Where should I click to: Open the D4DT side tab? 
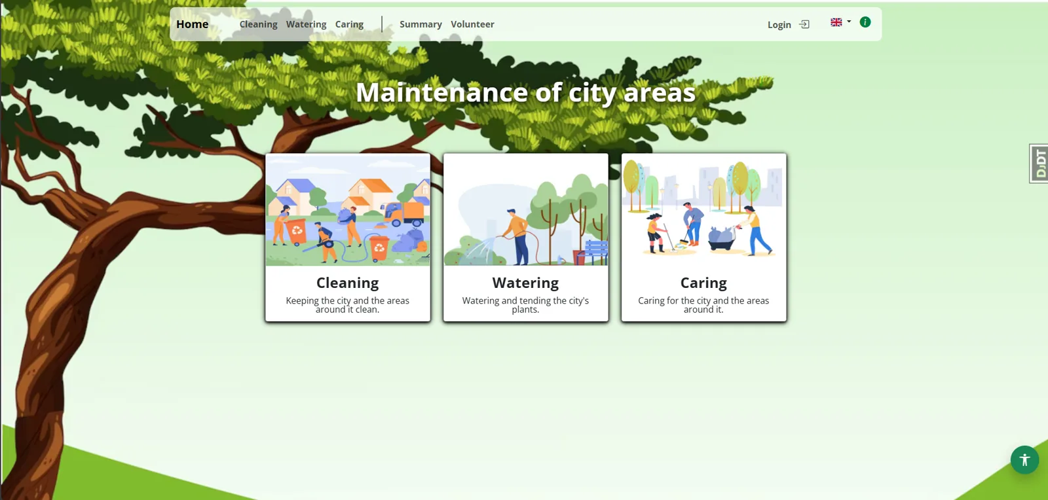(x=1039, y=164)
